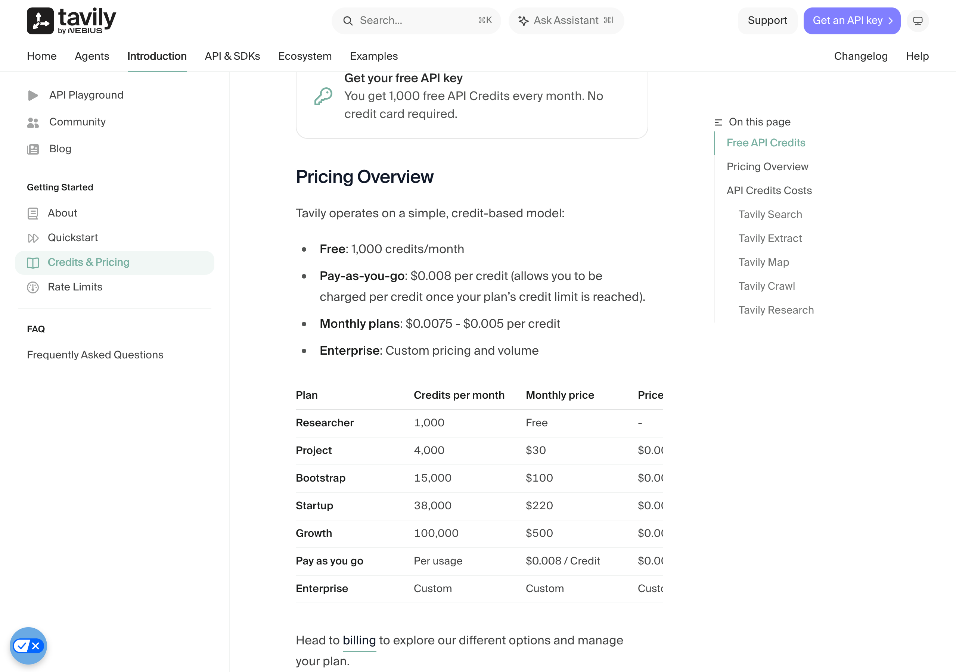Screen dimensions: 956x672
Task: Click the Quickstart fast-forward icon
Action: pos(33,238)
